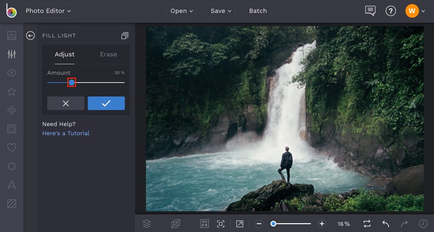Open the help question mark icon

[x=390, y=11]
